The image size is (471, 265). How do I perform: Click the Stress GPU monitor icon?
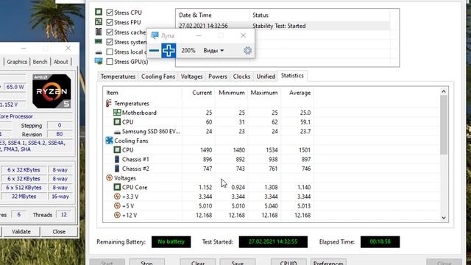click(x=99, y=61)
